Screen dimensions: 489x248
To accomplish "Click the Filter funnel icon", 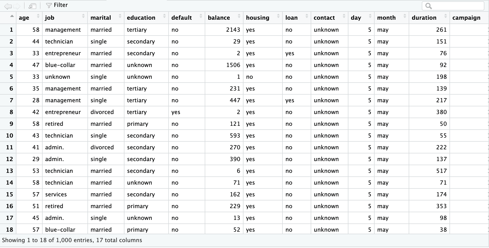I will point(49,5).
